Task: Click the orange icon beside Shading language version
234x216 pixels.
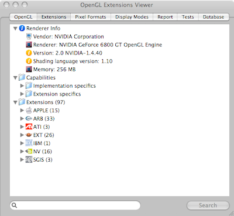Action: (29, 61)
